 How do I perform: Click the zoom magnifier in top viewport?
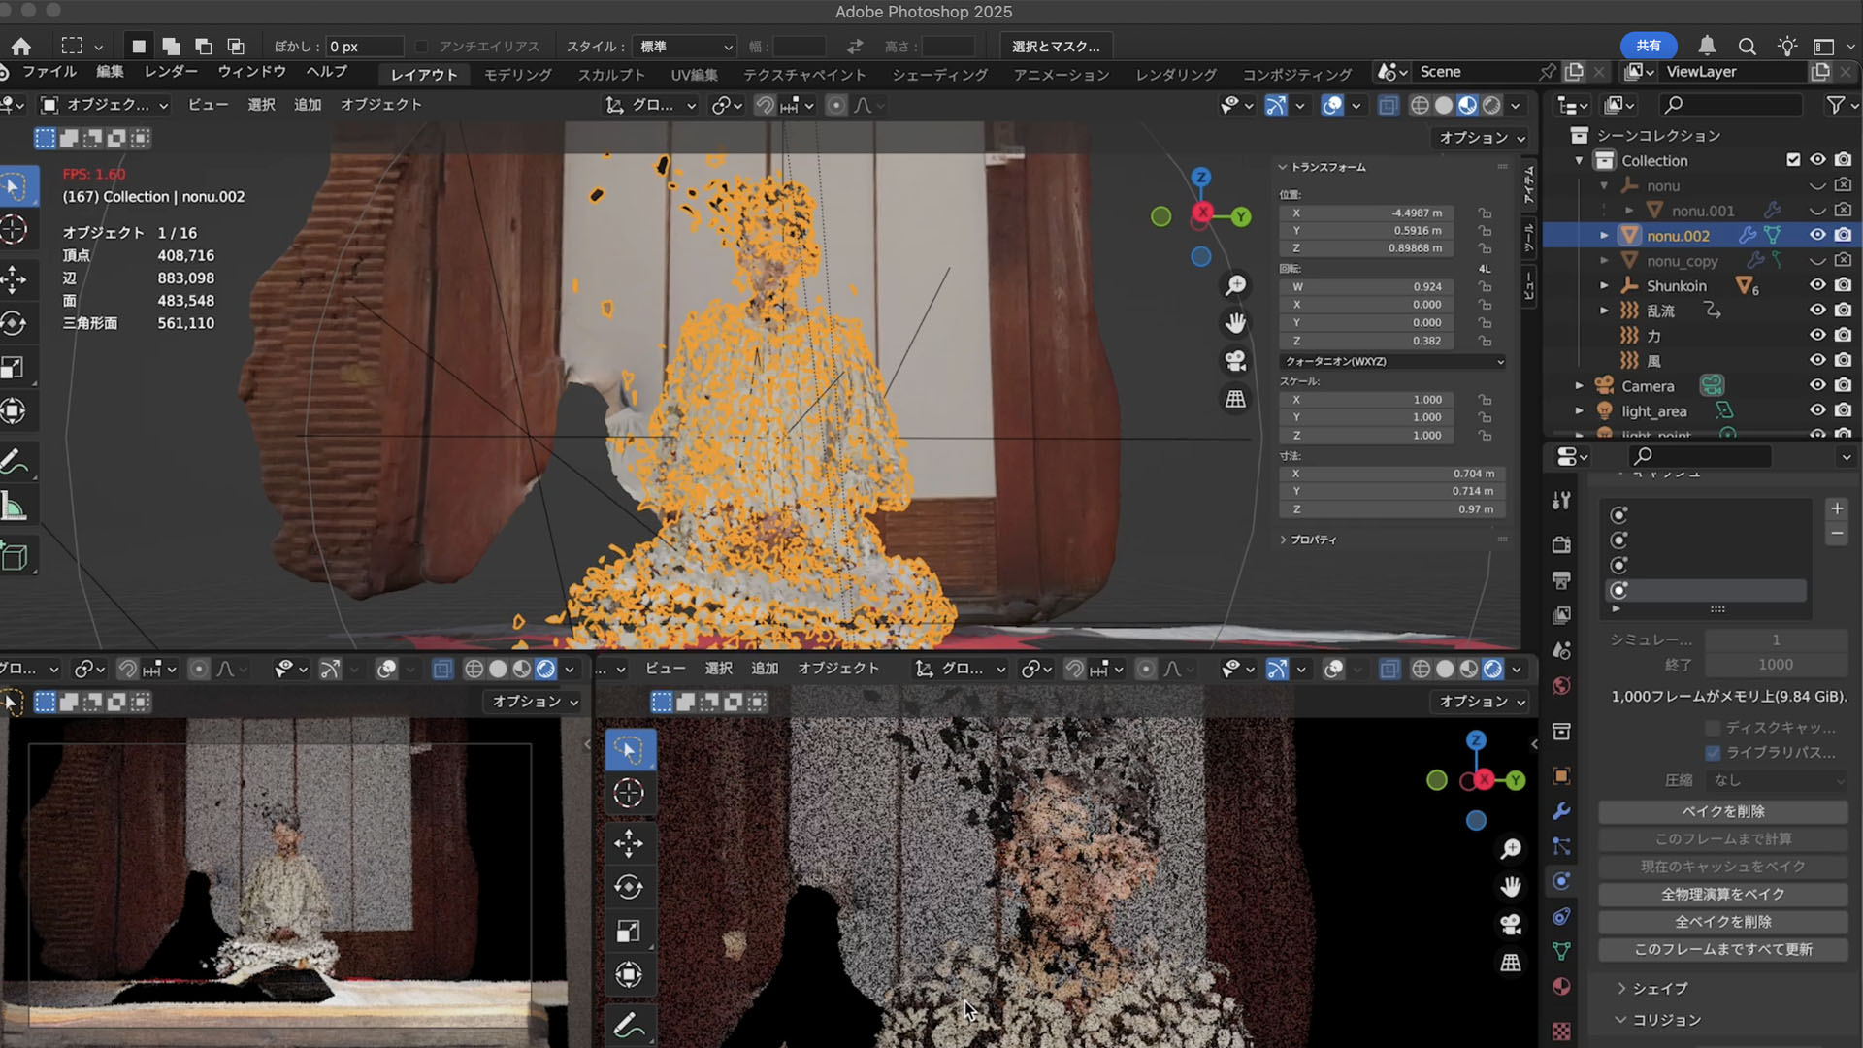pyautogui.click(x=1235, y=285)
